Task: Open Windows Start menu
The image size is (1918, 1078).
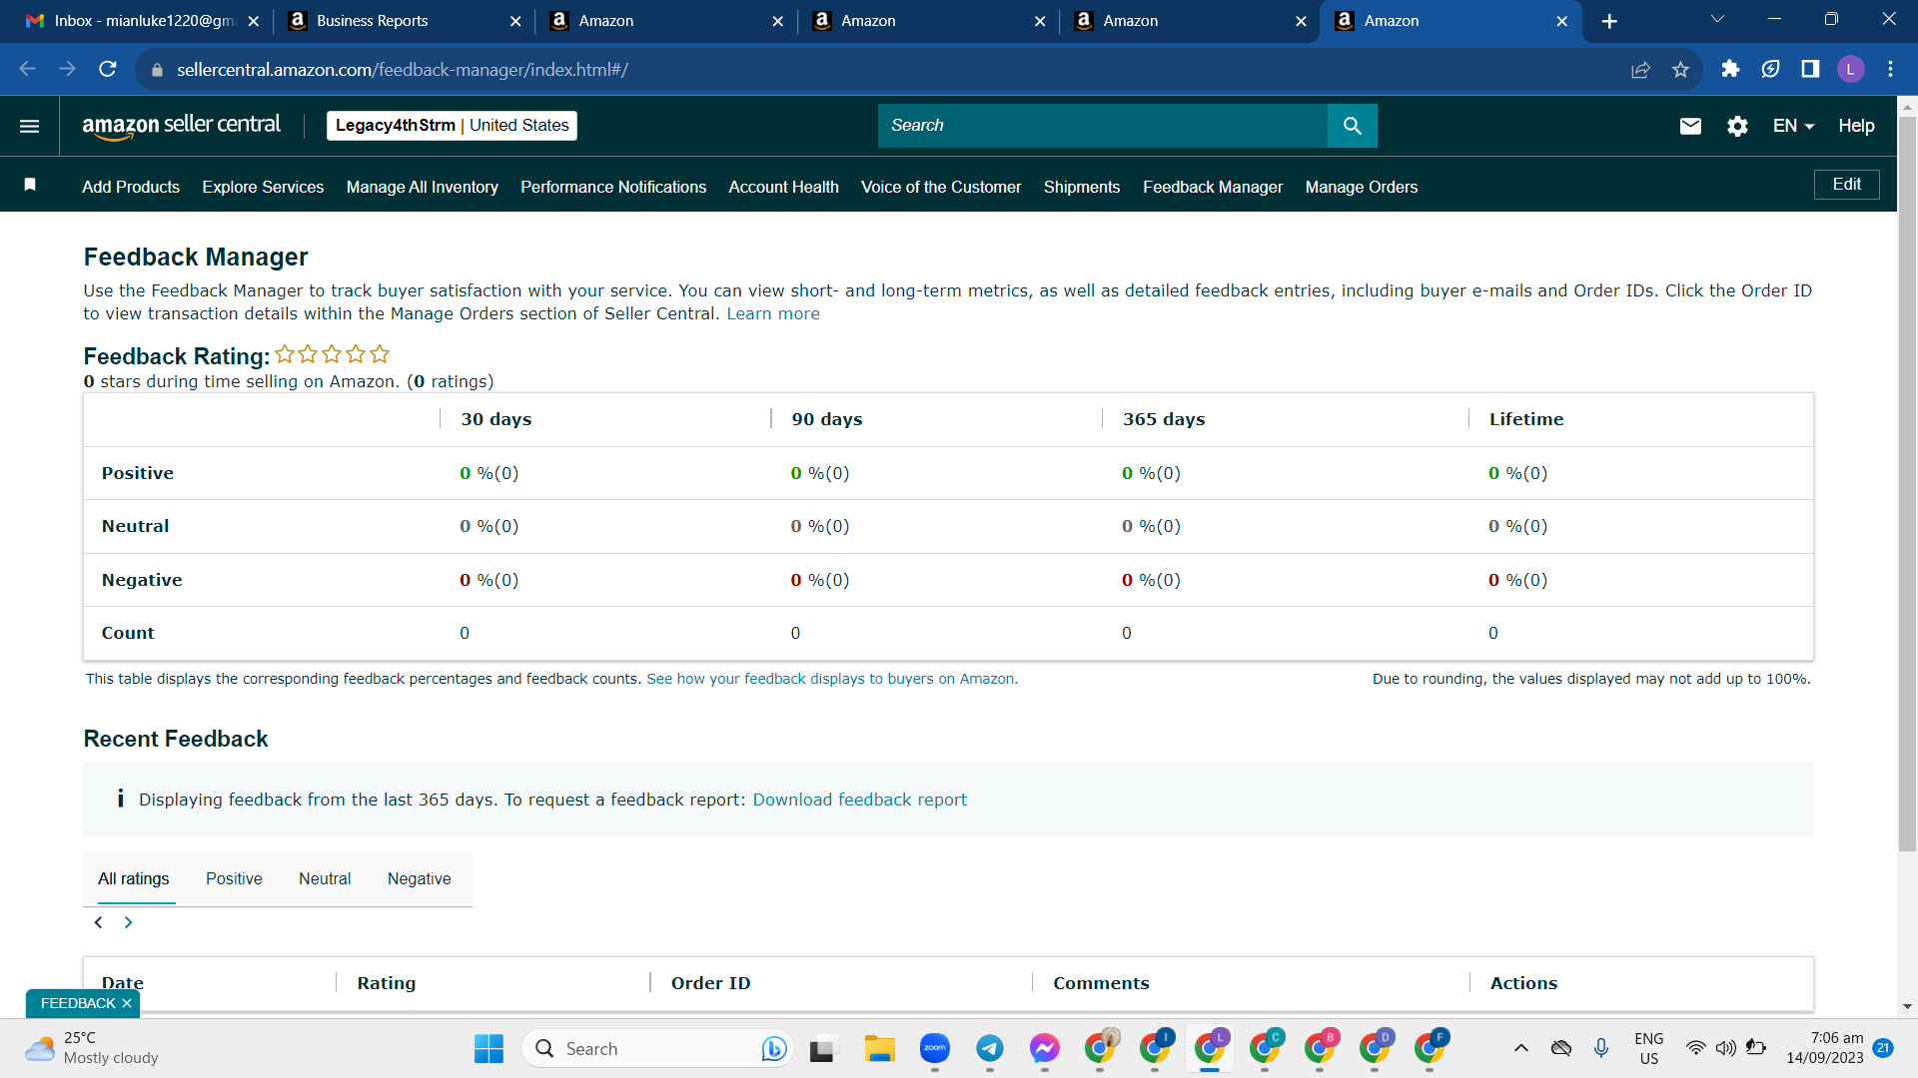Action: (x=488, y=1048)
